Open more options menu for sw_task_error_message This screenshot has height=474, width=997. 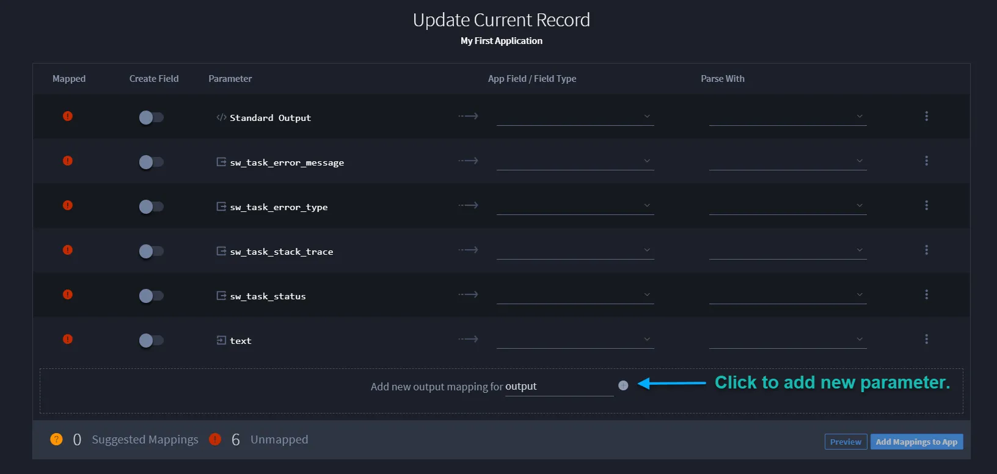click(926, 161)
